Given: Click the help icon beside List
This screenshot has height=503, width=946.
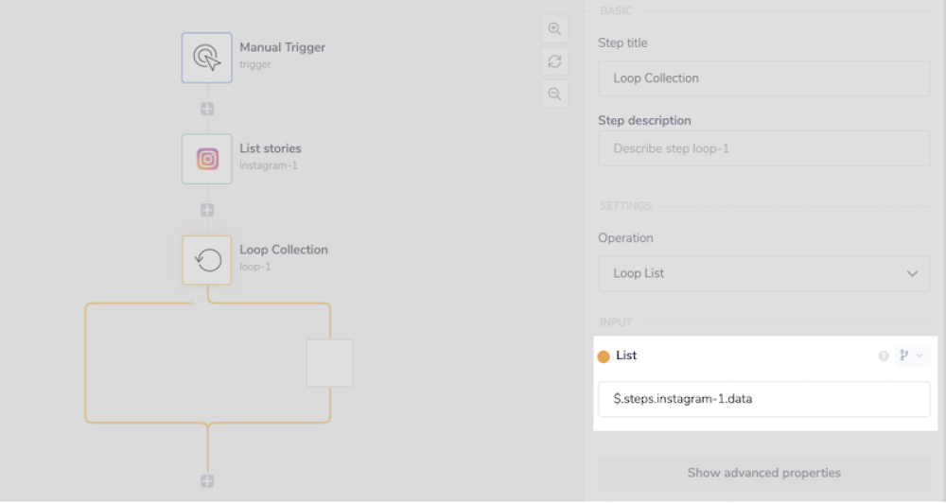Looking at the screenshot, I should pos(884,356).
